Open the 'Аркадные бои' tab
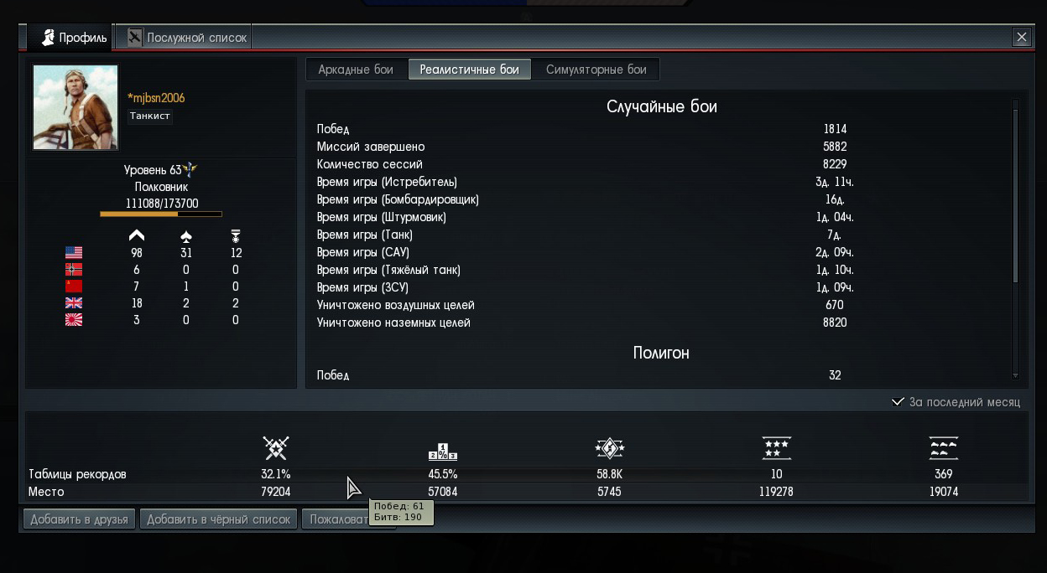This screenshot has height=573, width=1047. (356, 70)
